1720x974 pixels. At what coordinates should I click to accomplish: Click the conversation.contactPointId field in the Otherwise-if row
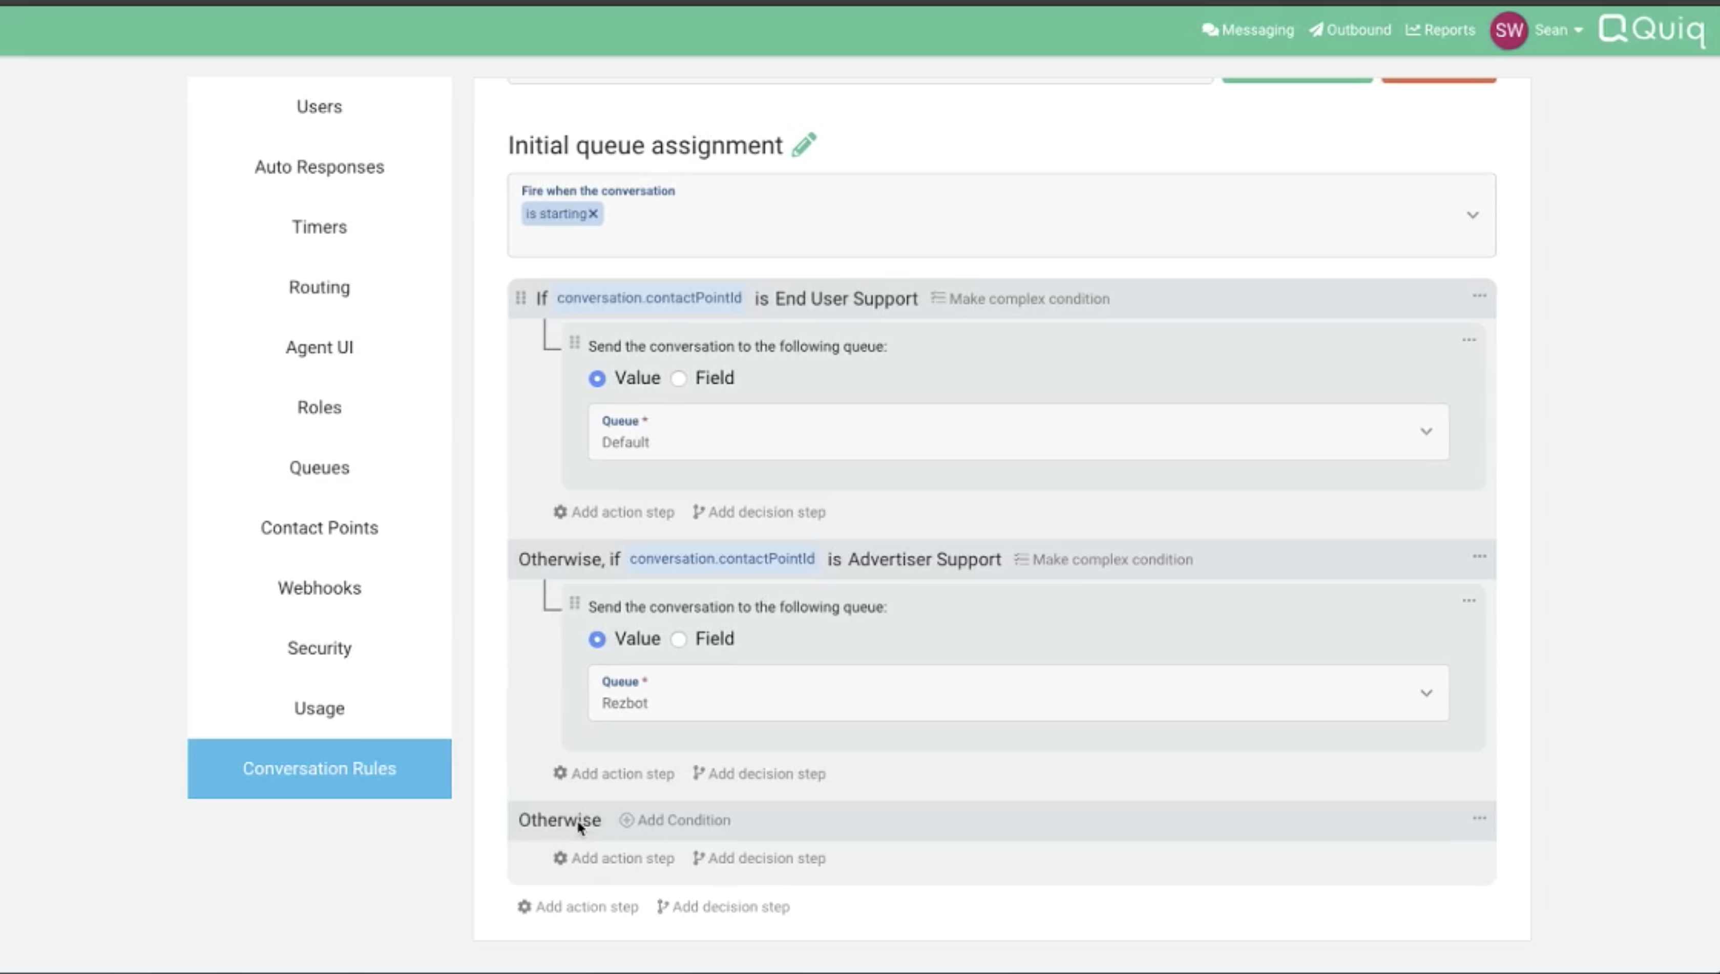pyautogui.click(x=721, y=559)
